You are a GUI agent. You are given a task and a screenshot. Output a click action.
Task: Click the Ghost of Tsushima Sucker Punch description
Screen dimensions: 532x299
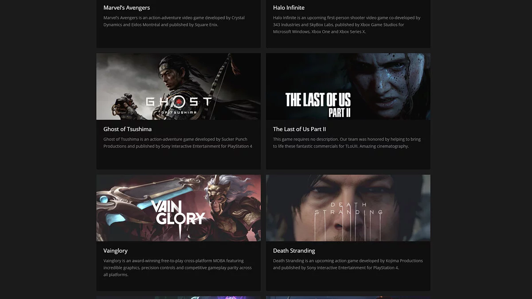(x=178, y=143)
